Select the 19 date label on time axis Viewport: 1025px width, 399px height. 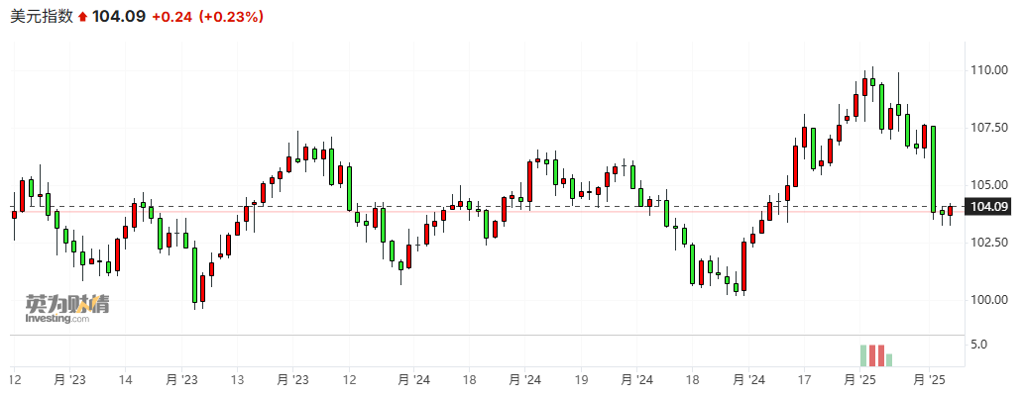click(582, 380)
